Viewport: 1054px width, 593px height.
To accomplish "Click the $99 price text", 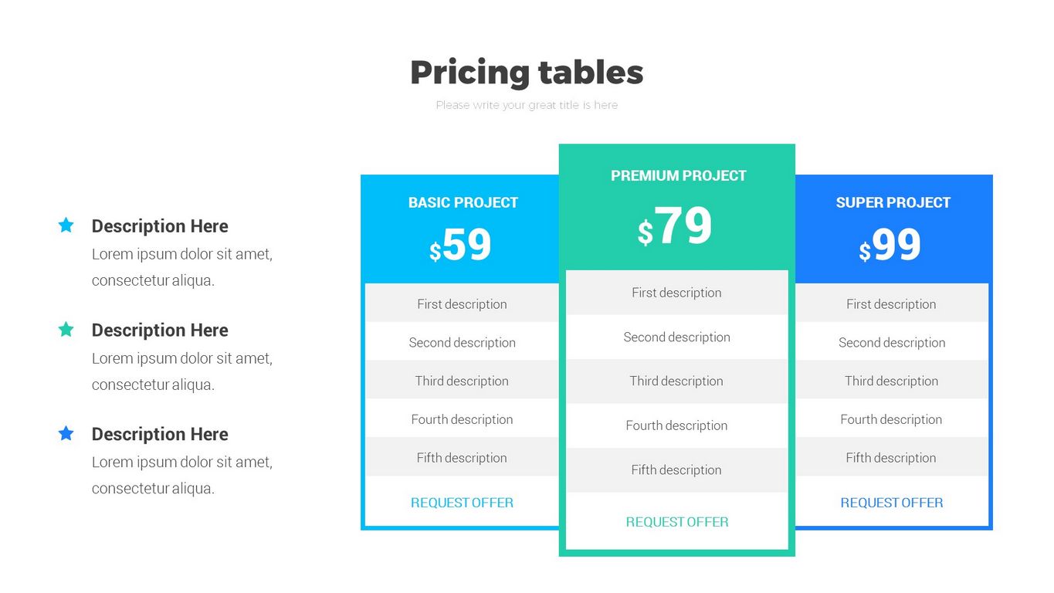I will (890, 245).
